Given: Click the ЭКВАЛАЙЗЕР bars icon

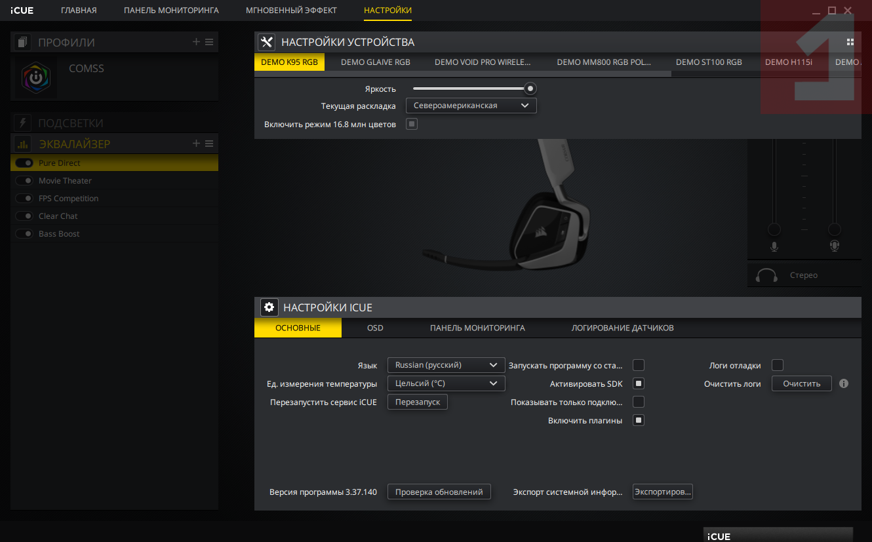Looking at the screenshot, I should coord(23,144).
